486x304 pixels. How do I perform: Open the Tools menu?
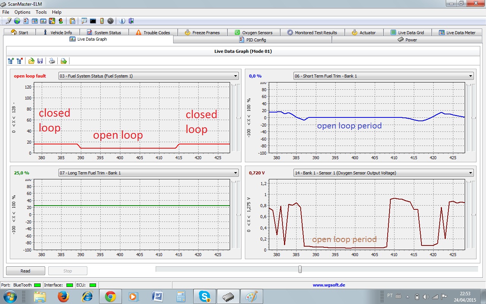tap(41, 12)
